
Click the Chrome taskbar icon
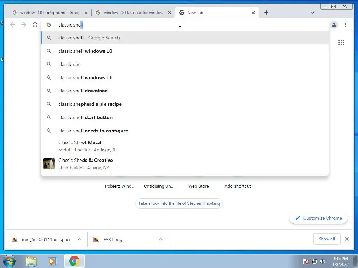(74, 261)
